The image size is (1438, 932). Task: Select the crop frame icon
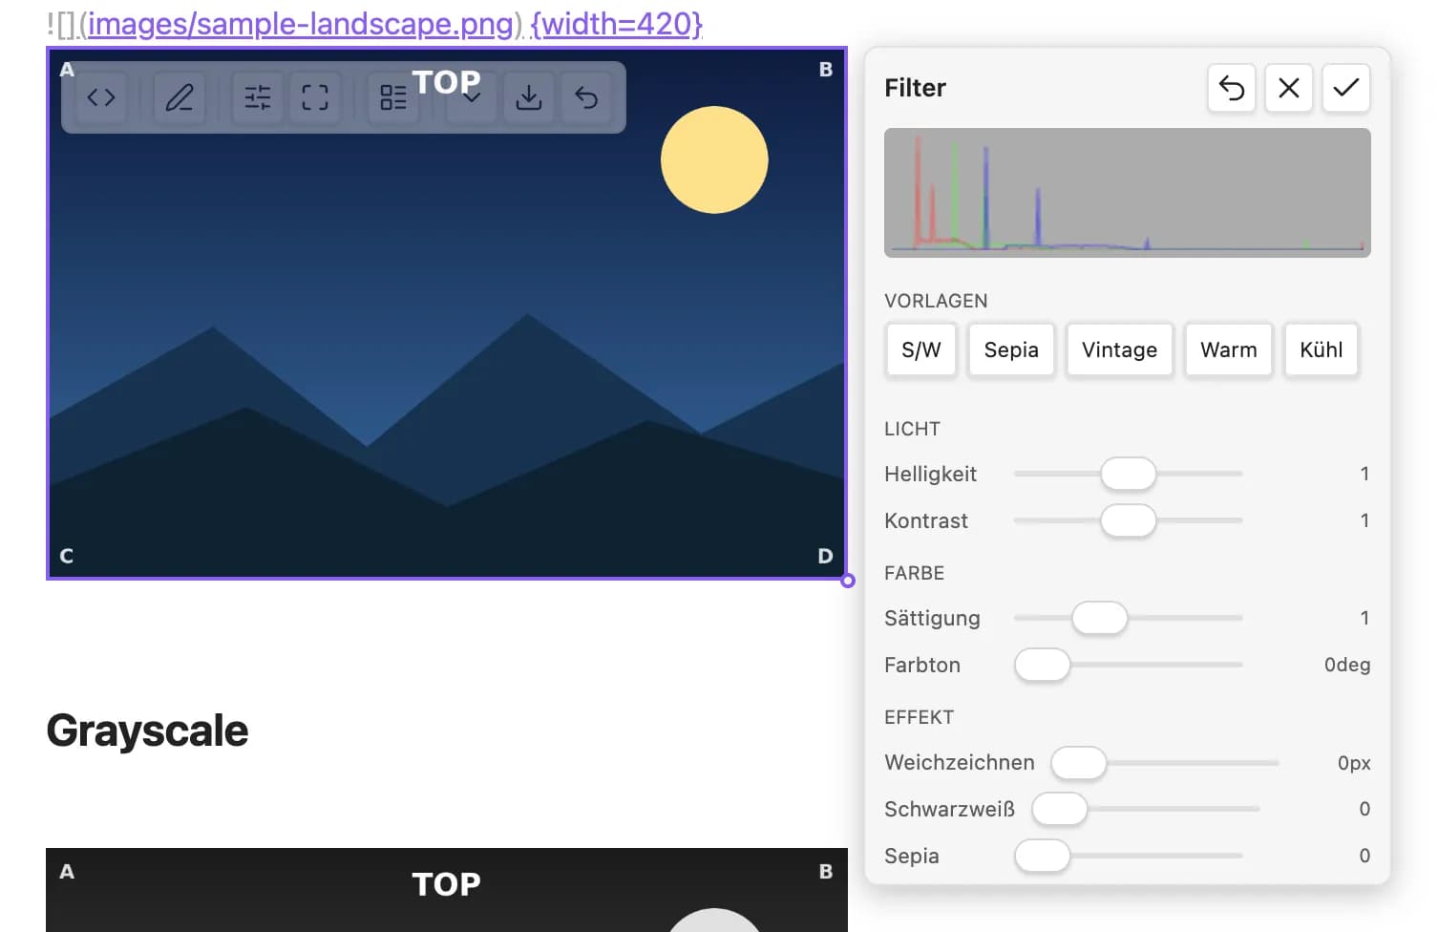[x=315, y=97]
